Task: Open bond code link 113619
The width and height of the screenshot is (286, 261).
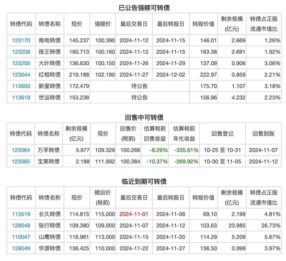Action: 21,98
